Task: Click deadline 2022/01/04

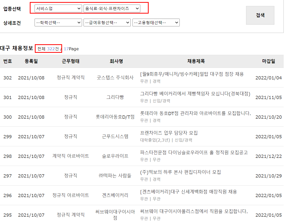Action: pos(269,78)
